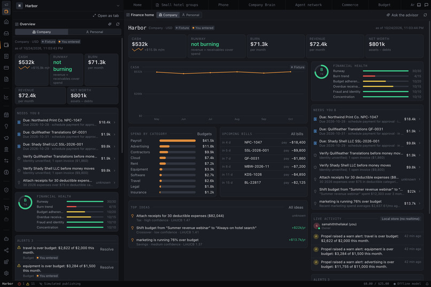Click Offline model status bar entry
Viewport: 431px width, 287px height.
pos(406,284)
